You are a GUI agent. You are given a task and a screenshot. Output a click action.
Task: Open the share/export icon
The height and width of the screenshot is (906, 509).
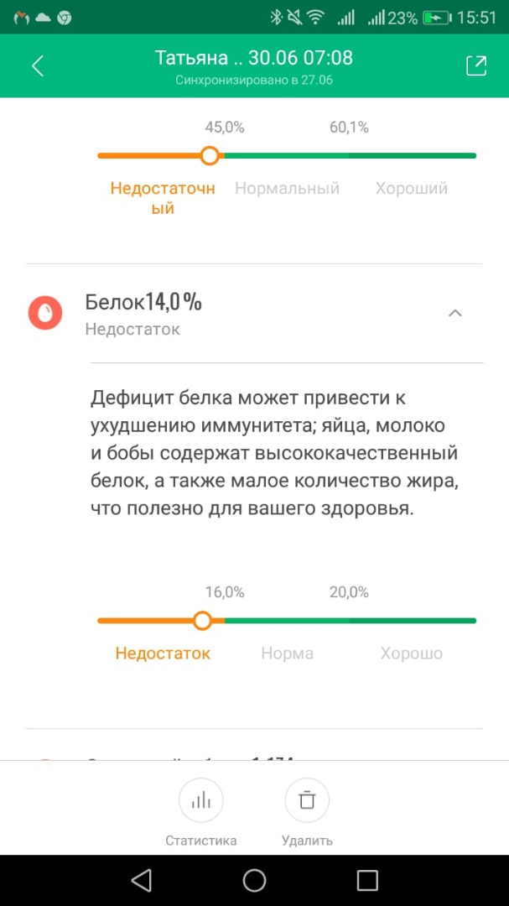[476, 66]
